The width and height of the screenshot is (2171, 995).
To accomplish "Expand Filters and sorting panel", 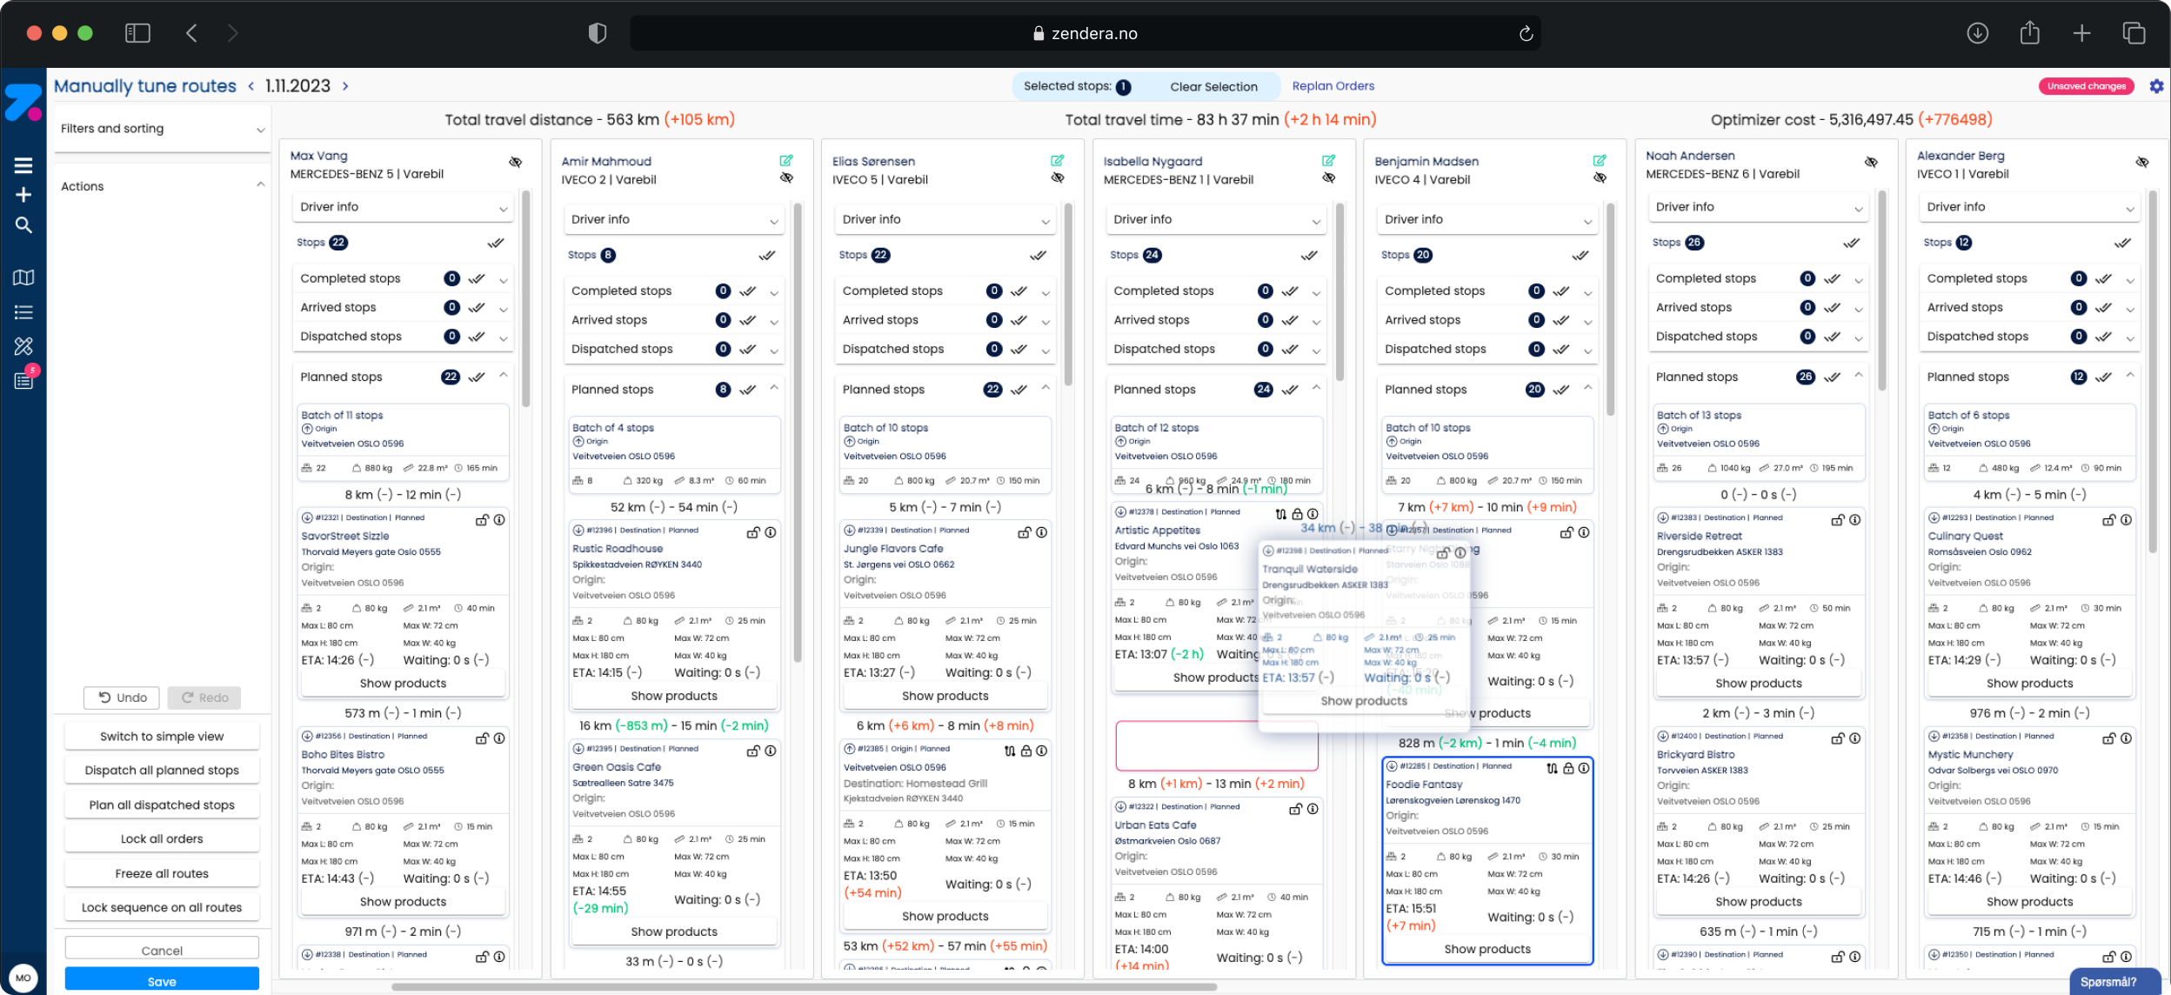I will click(x=162, y=129).
